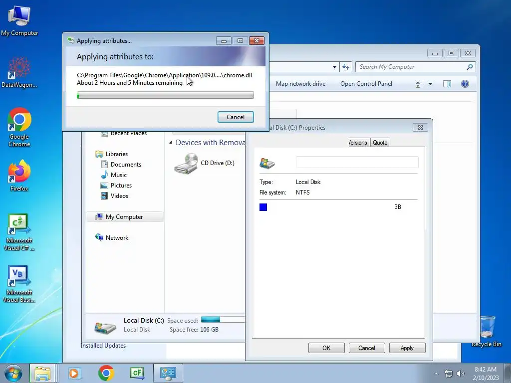Switch to Control Panel taskbar item
Screen dimensions: 511x383
[168, 373]
